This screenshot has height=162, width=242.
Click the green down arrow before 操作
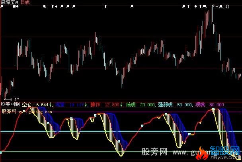tap(86, 105)
